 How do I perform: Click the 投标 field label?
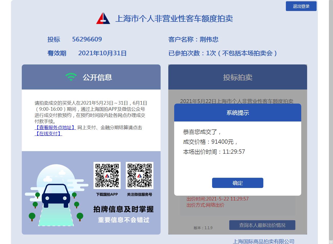pyautogui.click(x=54, y=39)
